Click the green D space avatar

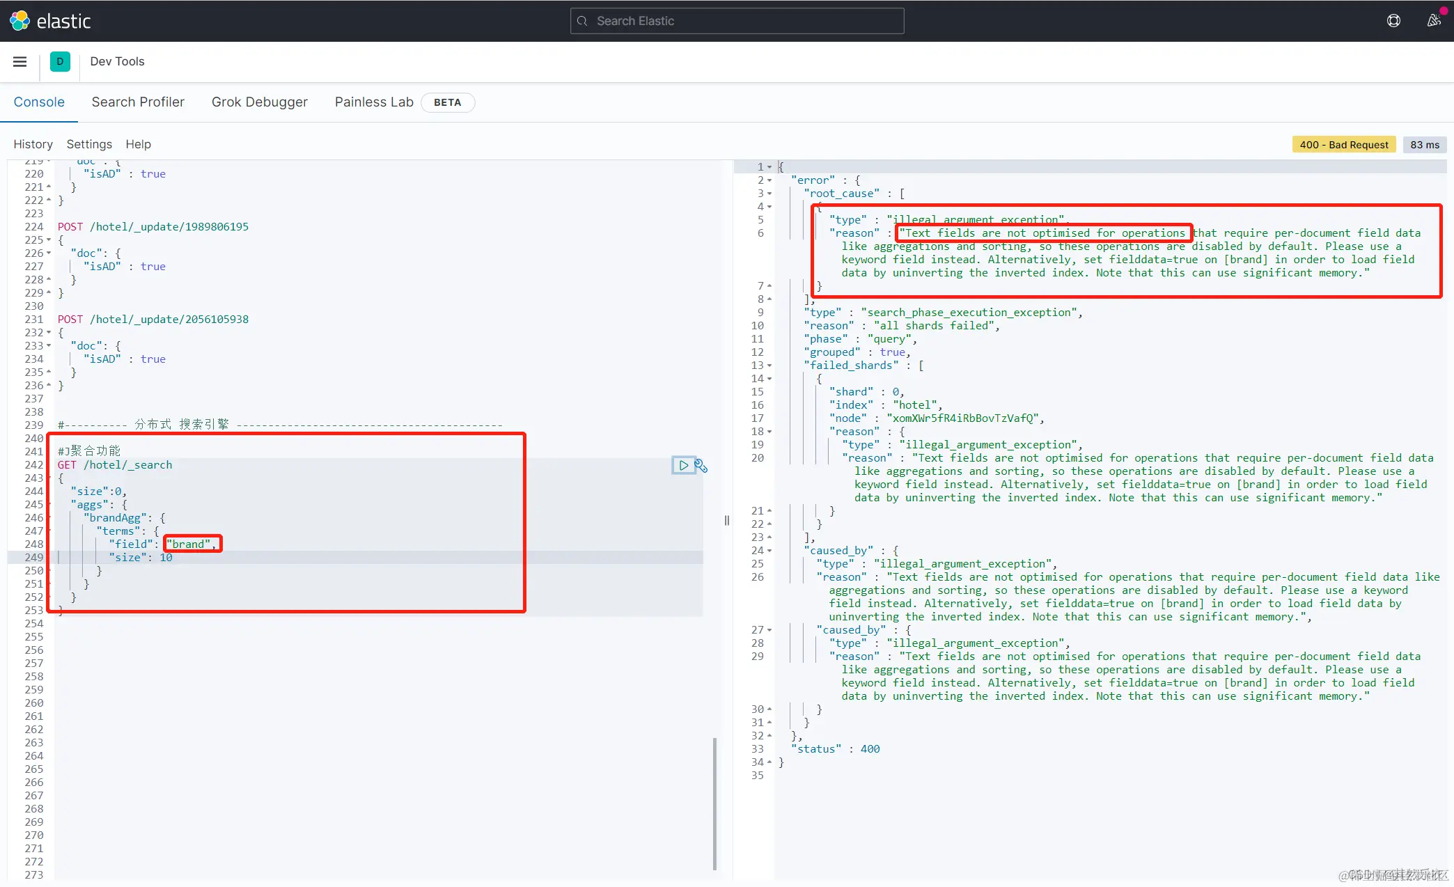[x=60, y=61]
